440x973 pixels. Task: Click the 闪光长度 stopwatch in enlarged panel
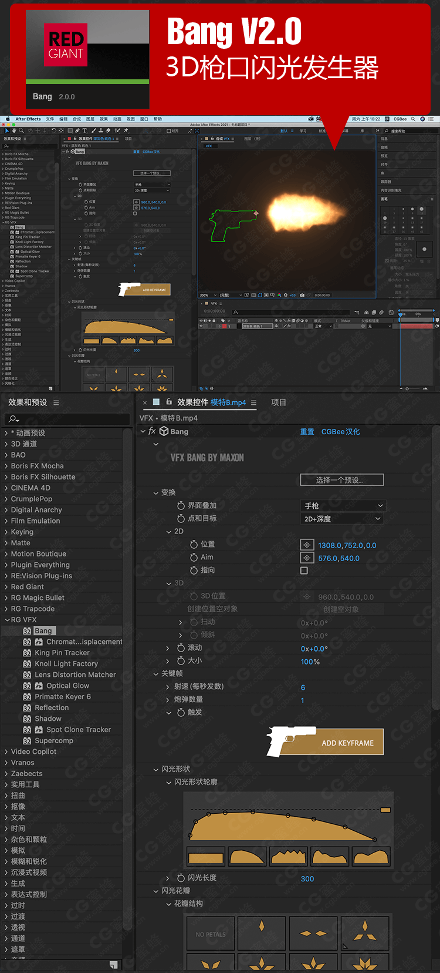pos(181,878)
